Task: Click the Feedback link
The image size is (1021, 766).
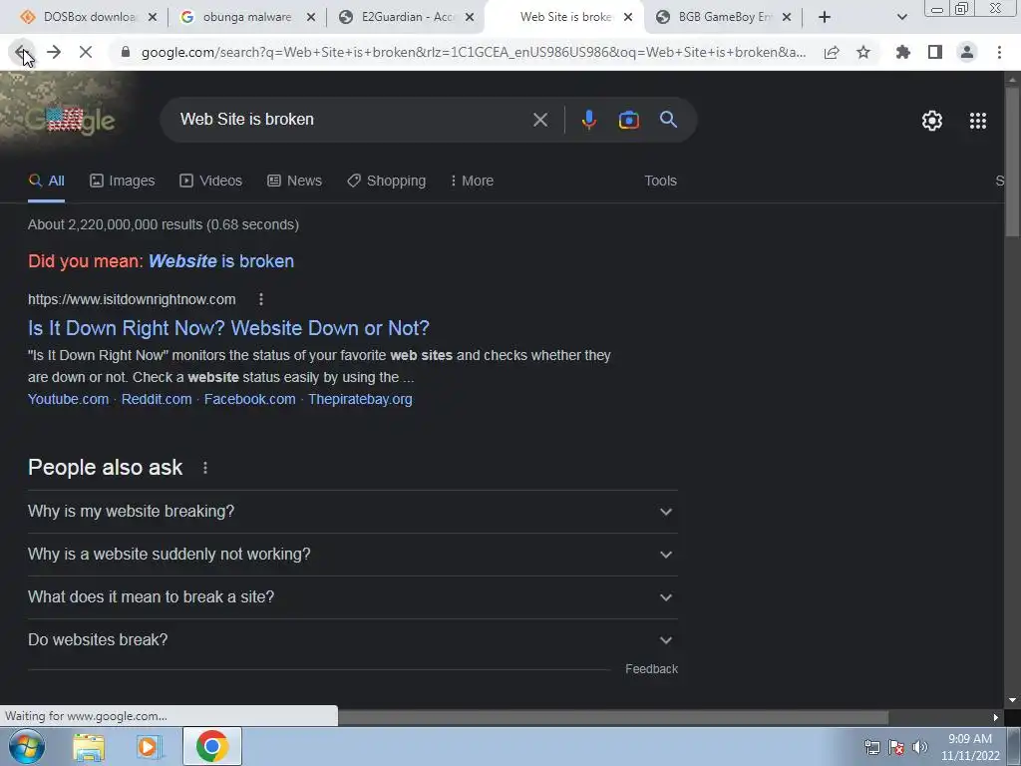Action: [x=651, y=669]
